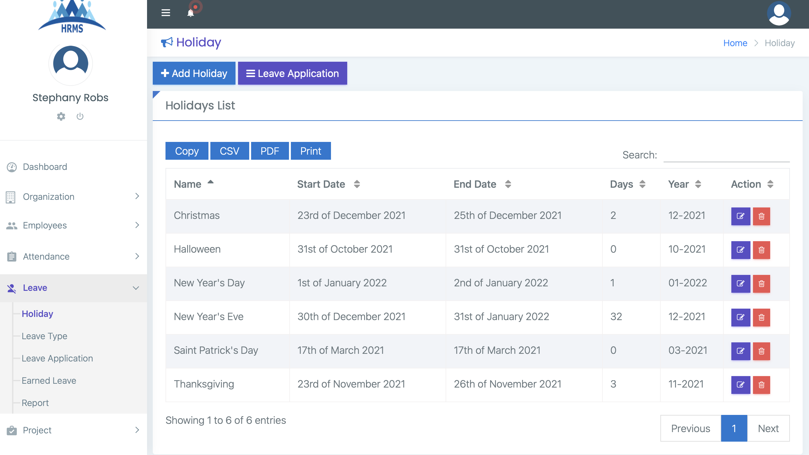
Task: Edit the New Year's Day holiday
Action: [741, 283]
